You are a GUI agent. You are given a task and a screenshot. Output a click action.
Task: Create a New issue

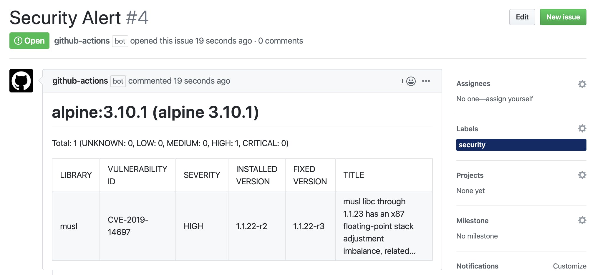click(563, 17)
